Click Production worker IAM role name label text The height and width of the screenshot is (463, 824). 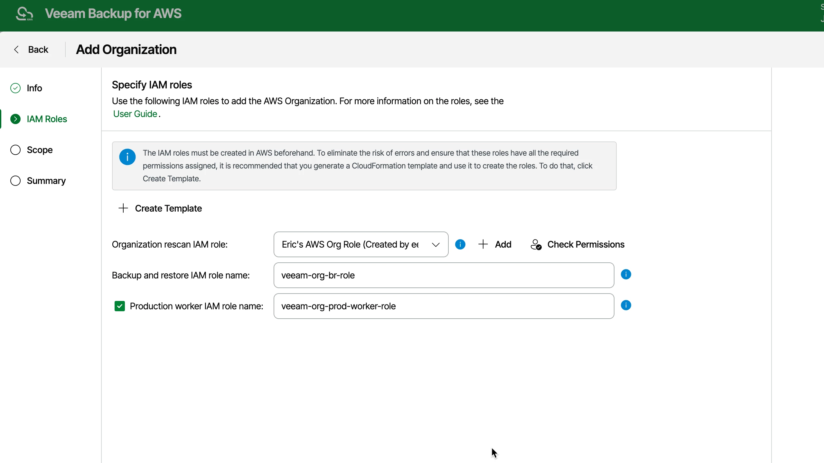pos(197,306)
